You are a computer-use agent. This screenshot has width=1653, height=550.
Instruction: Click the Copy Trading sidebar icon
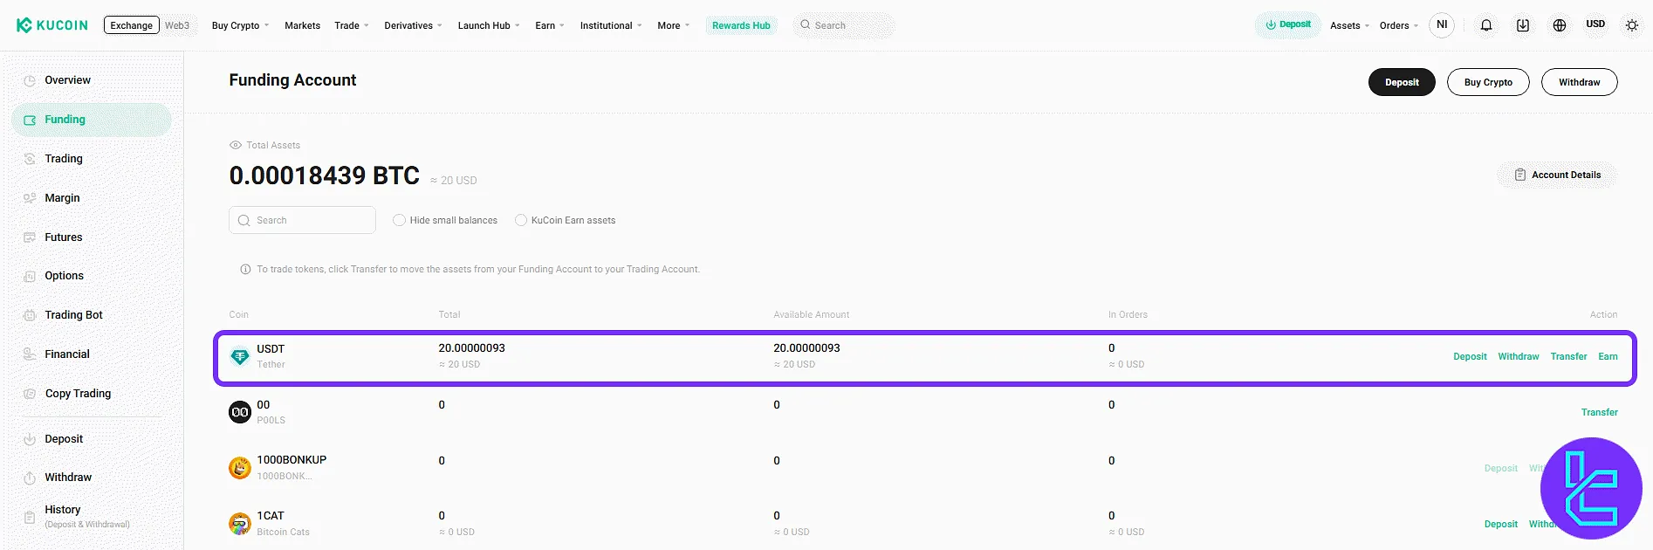(x=30, y=394)
